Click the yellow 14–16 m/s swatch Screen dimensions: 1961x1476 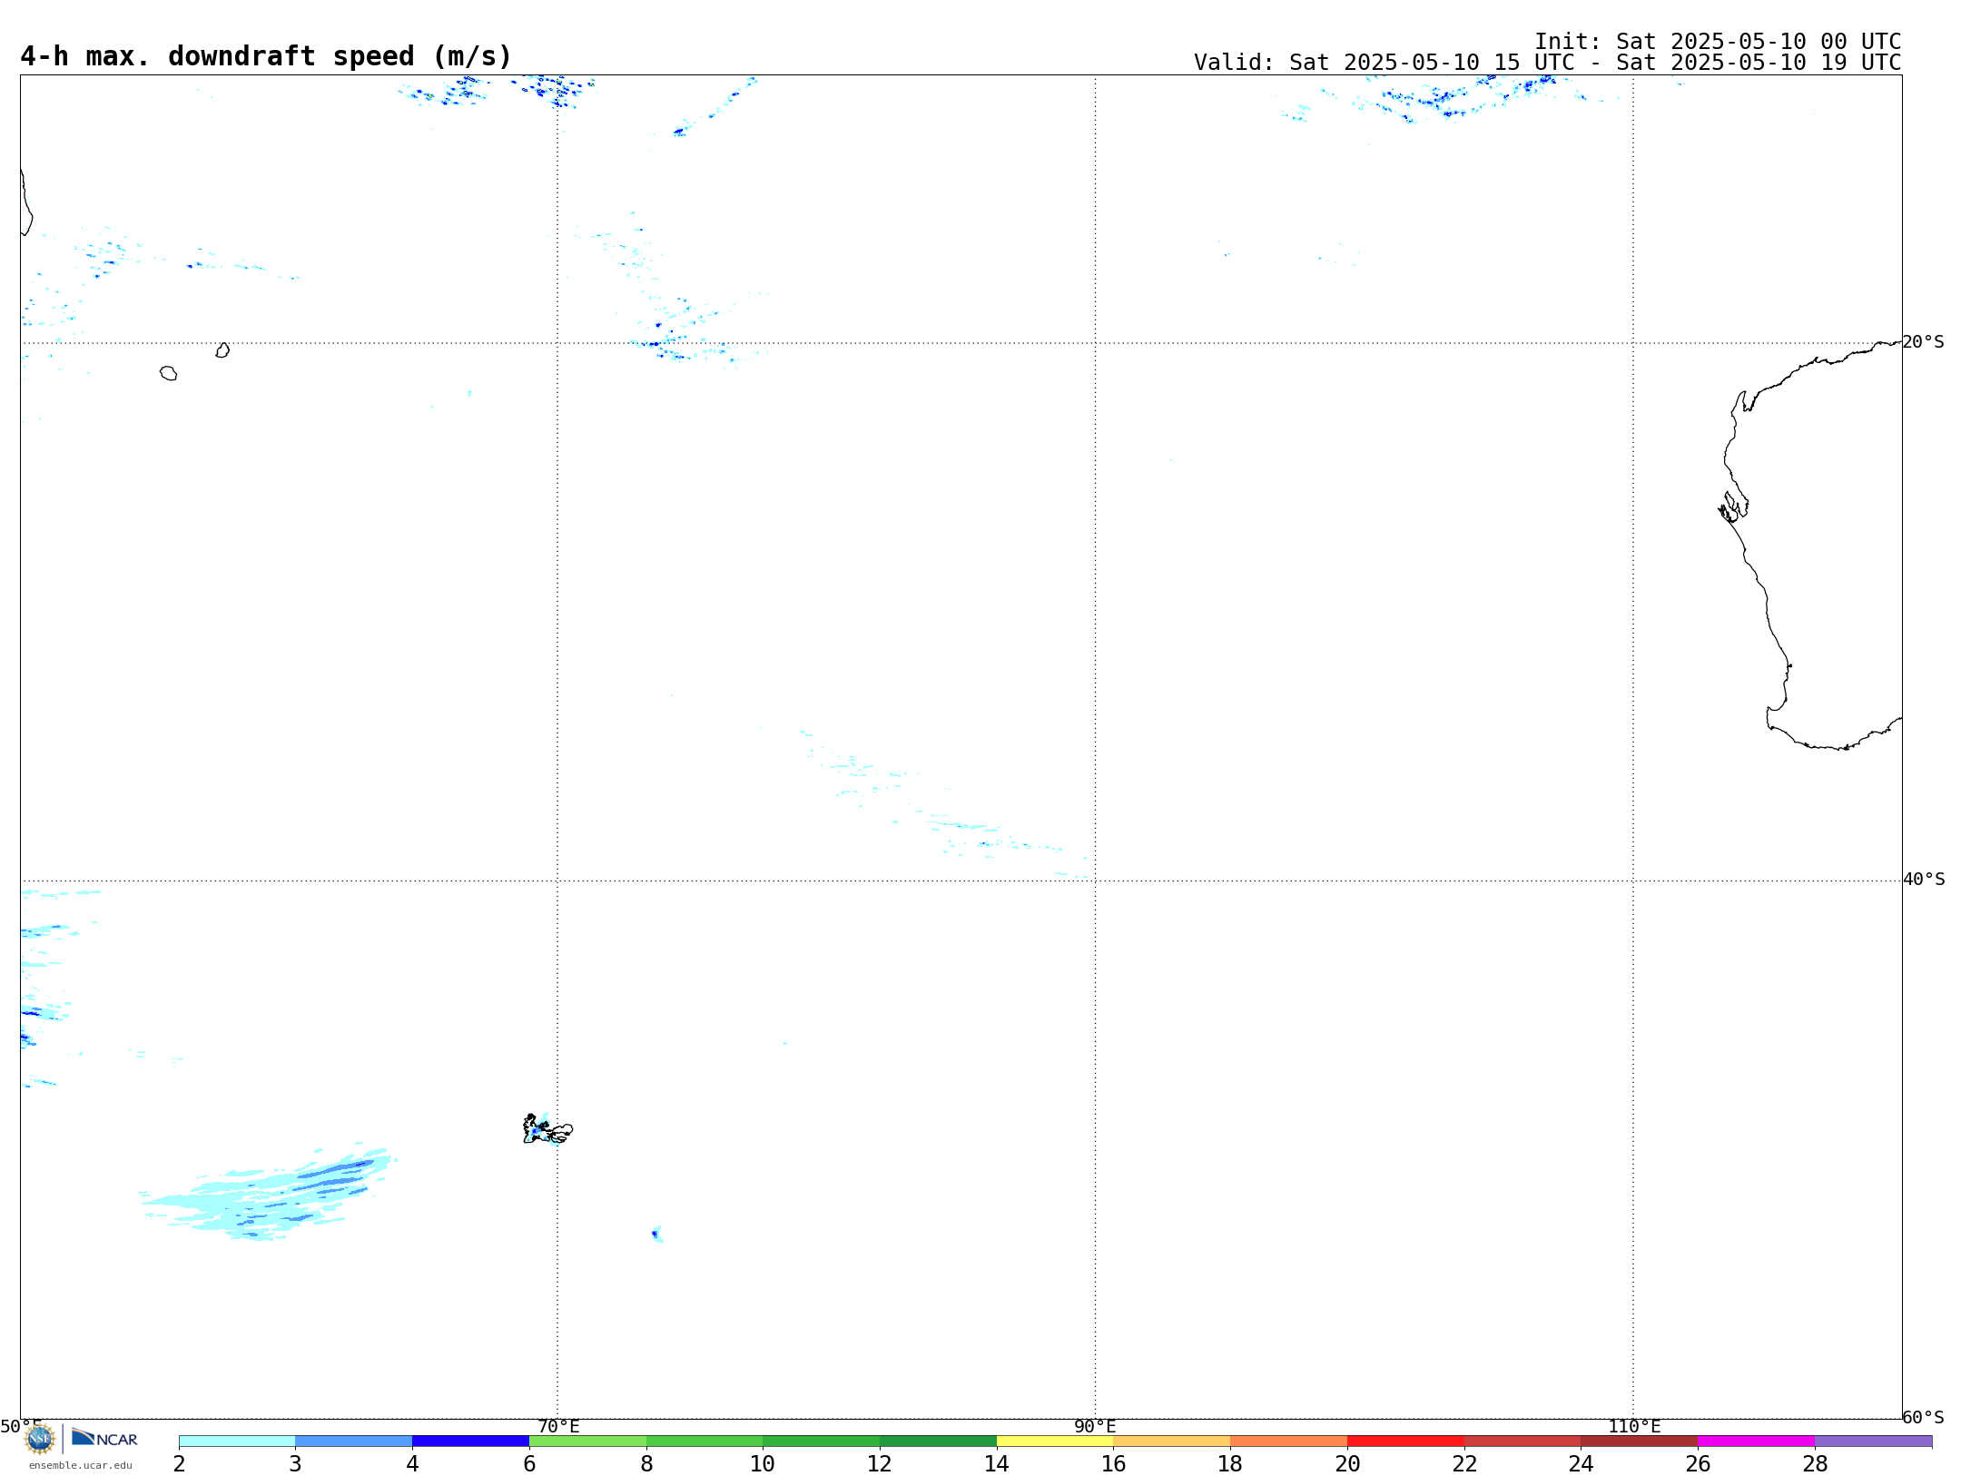(x=1055, y=1442)
